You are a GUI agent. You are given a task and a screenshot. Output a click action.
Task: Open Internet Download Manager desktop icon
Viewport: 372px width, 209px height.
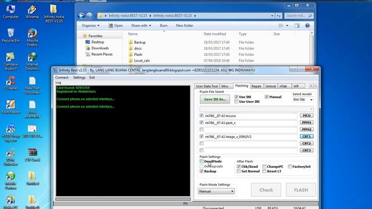(x=33, y=62)
